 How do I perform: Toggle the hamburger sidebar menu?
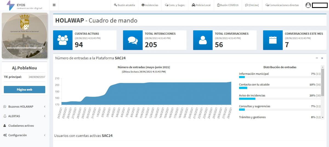point(54,5)
